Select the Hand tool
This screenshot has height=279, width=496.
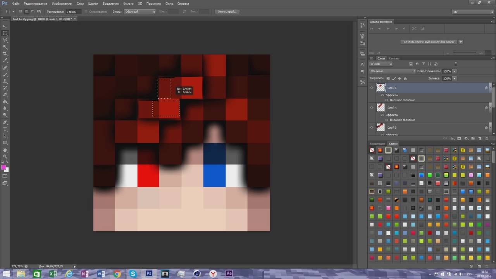pos(5,149)
